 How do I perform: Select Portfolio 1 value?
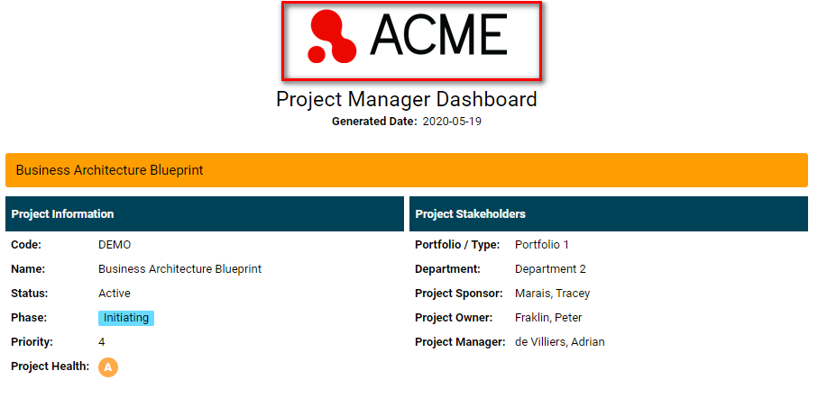541,245
